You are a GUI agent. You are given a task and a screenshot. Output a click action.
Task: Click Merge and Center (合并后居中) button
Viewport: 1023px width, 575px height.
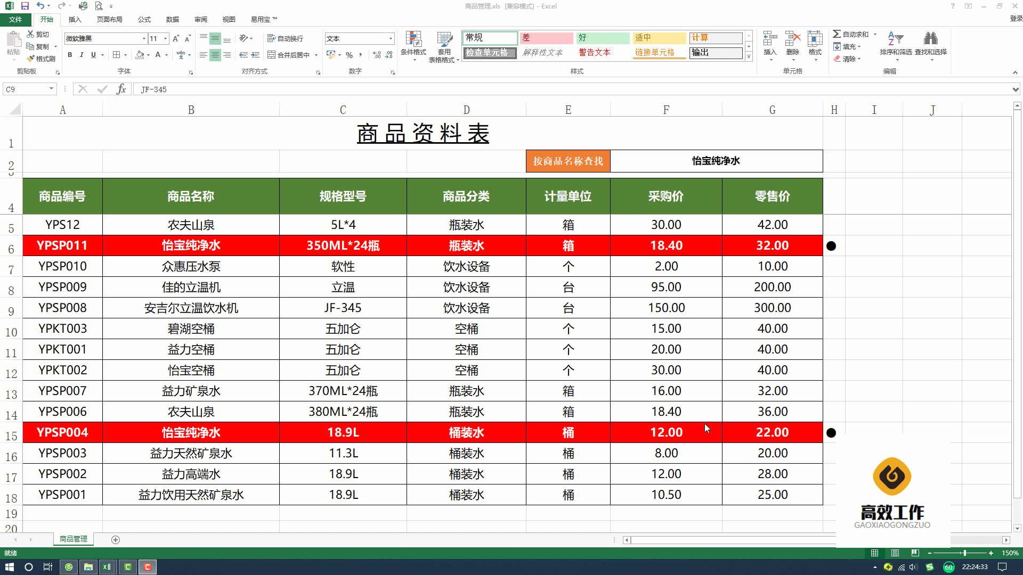click(289, 55)
